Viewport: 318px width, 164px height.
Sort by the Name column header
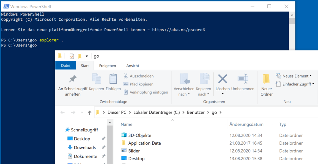pos(126,125)
